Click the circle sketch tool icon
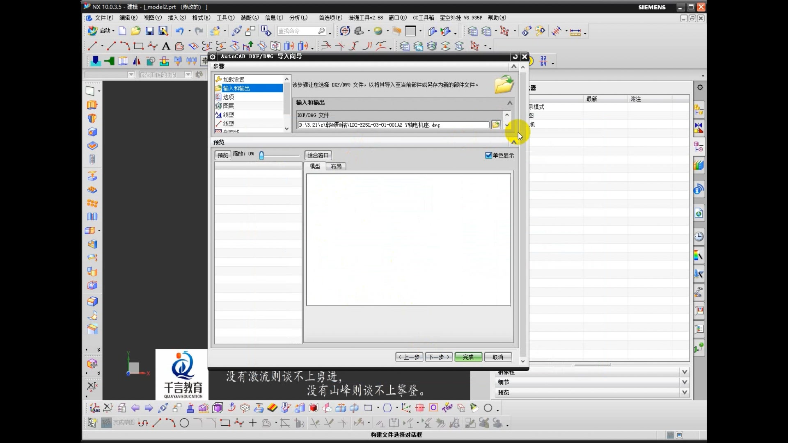Viewport: 788px width, 443px height. (184, 423)
